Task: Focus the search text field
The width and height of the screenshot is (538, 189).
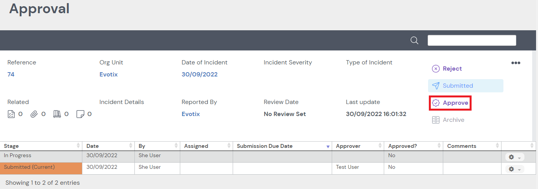Action: click(472, 40)
